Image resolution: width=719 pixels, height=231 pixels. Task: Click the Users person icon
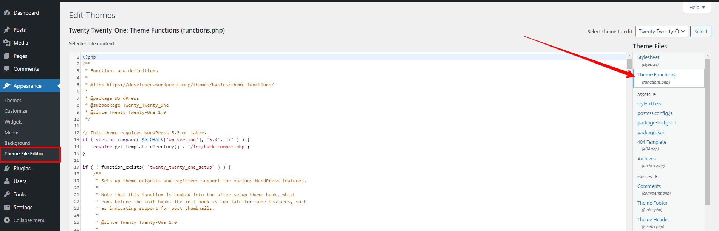(x=7, y=181)
